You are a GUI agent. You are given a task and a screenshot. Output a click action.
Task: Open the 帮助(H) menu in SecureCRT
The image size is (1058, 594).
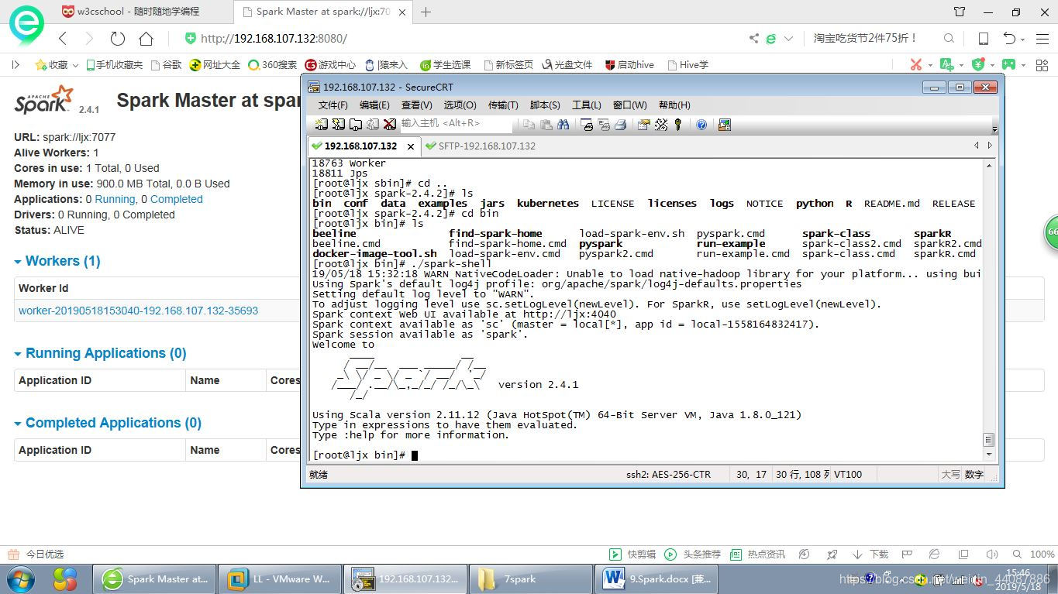pos(674,105)
